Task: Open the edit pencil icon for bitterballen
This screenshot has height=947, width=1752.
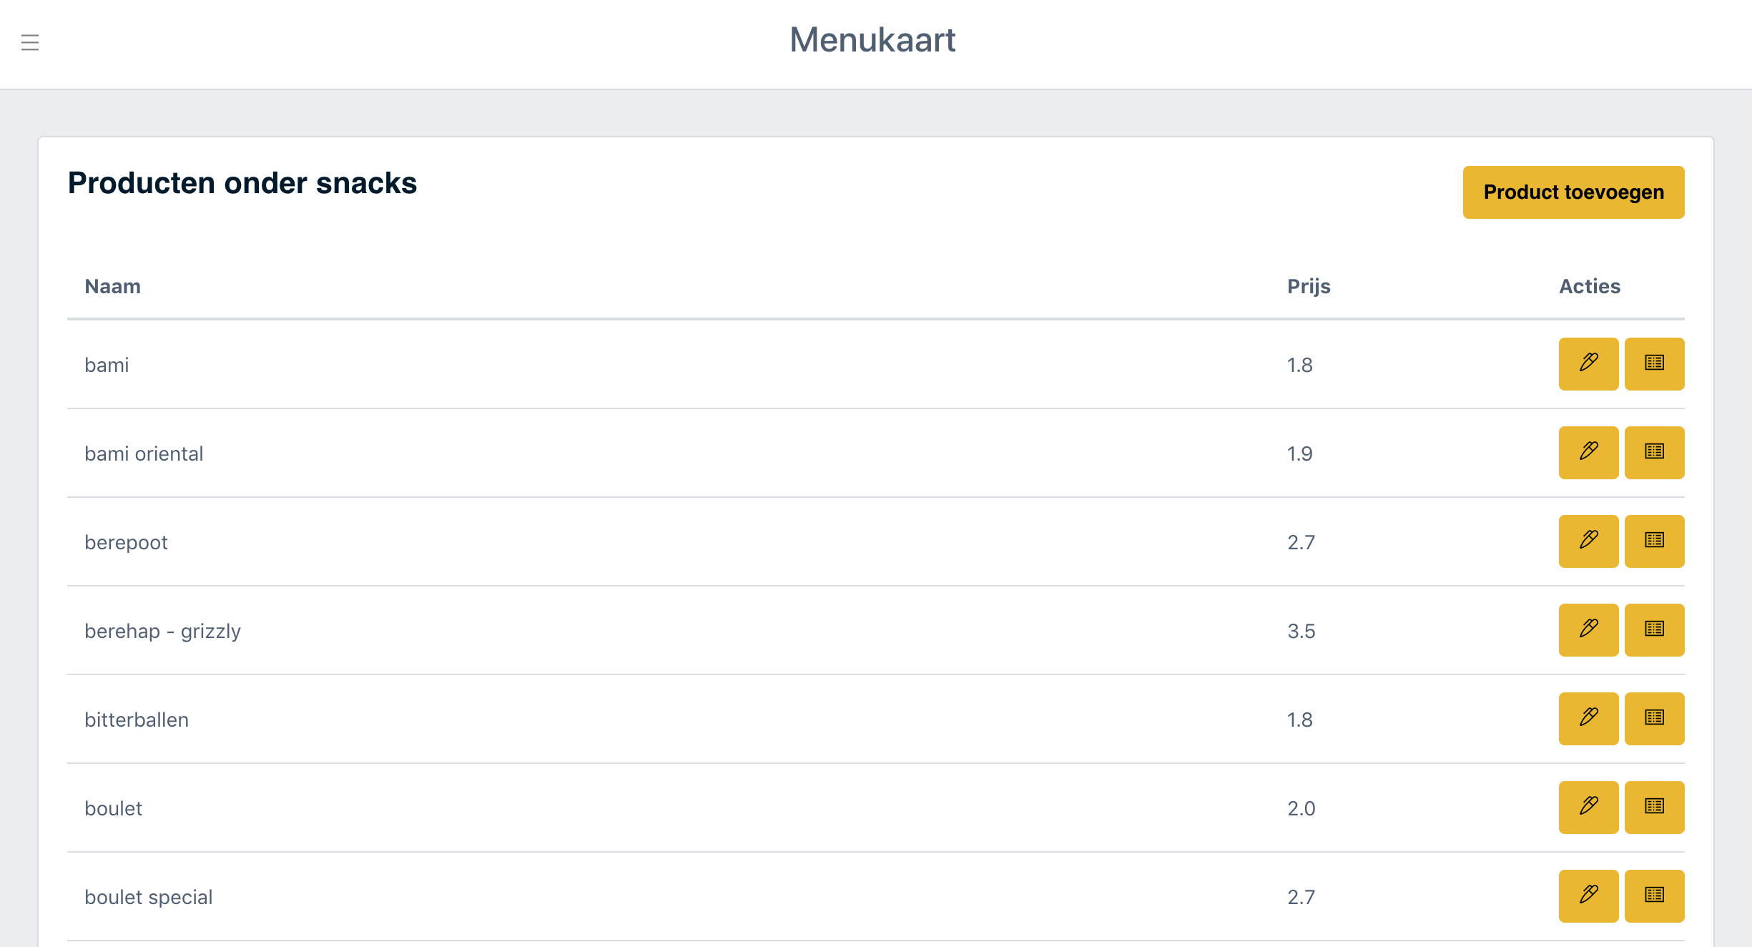Action: click(1588, 719)
